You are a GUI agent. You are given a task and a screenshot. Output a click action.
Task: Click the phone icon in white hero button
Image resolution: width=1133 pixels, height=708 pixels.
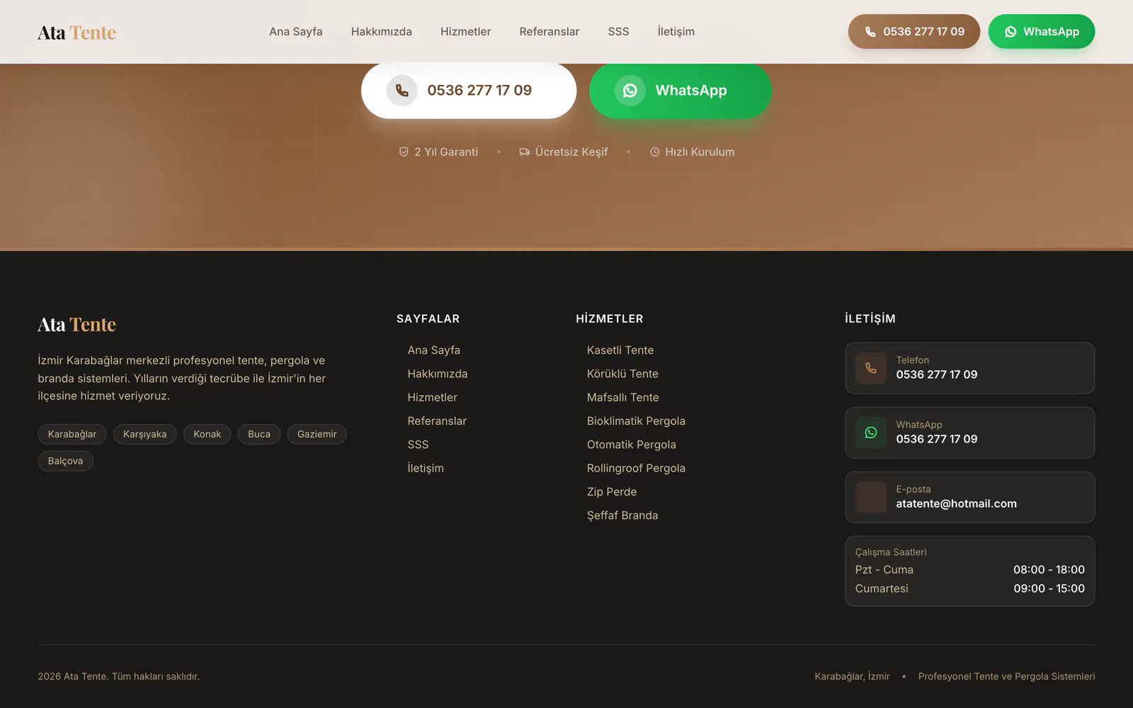pyautogui.click(x=402, y=91)
